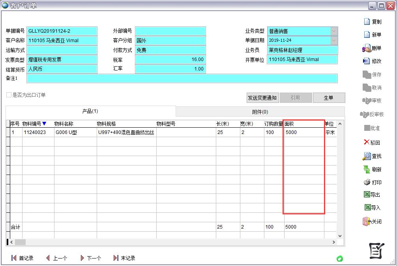
Task: Click the 复制 (copy) document icon
Action: point(367,22)
